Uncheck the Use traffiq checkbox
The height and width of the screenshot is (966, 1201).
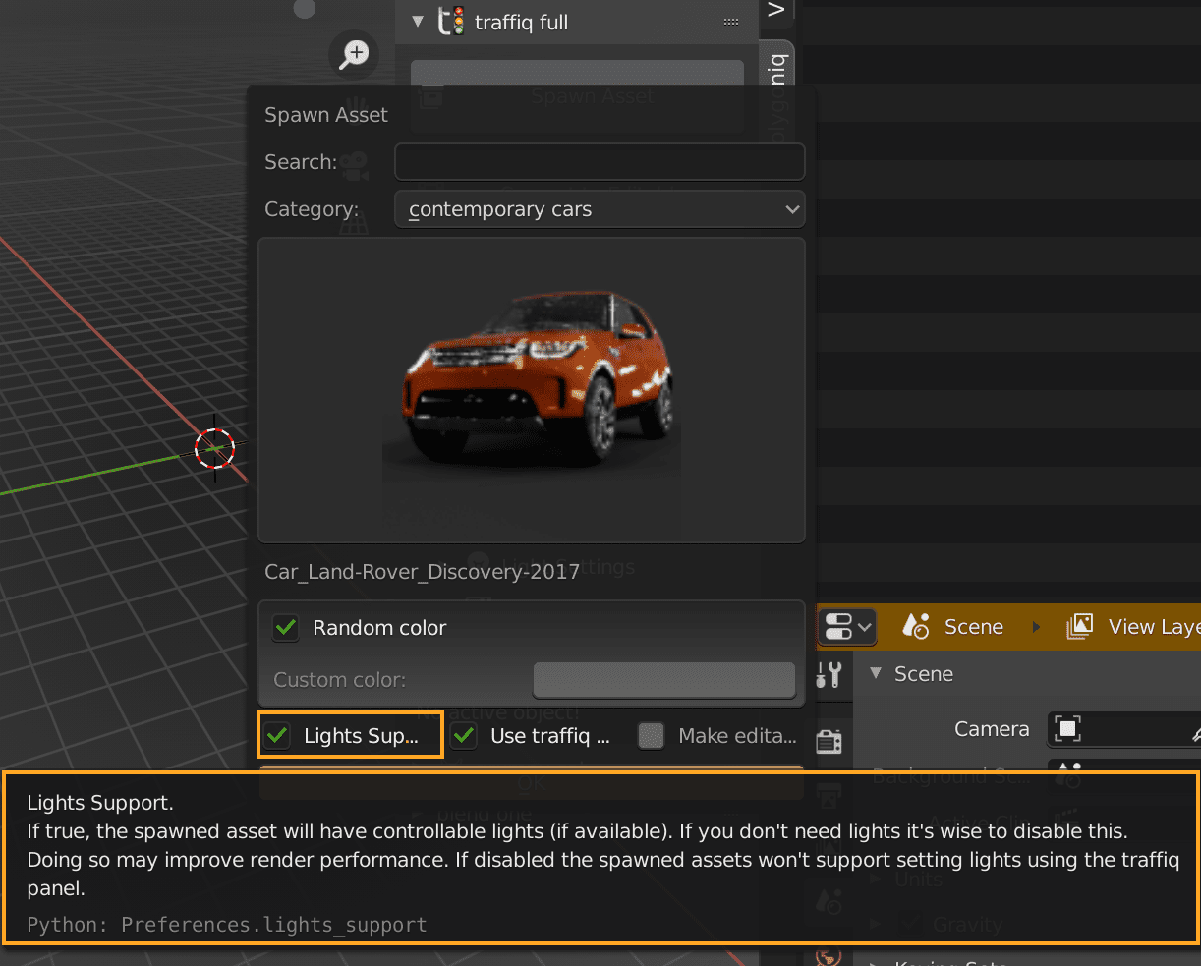(465, 736)
